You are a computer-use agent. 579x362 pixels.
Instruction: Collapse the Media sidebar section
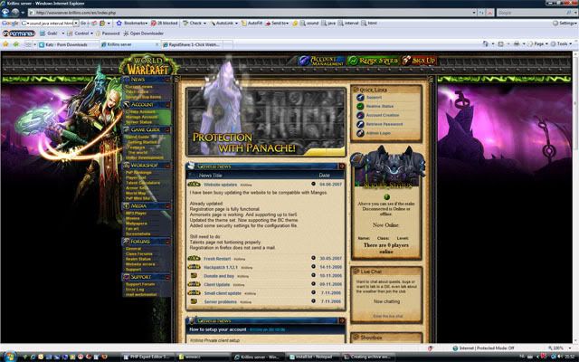(x=167, y=206)
